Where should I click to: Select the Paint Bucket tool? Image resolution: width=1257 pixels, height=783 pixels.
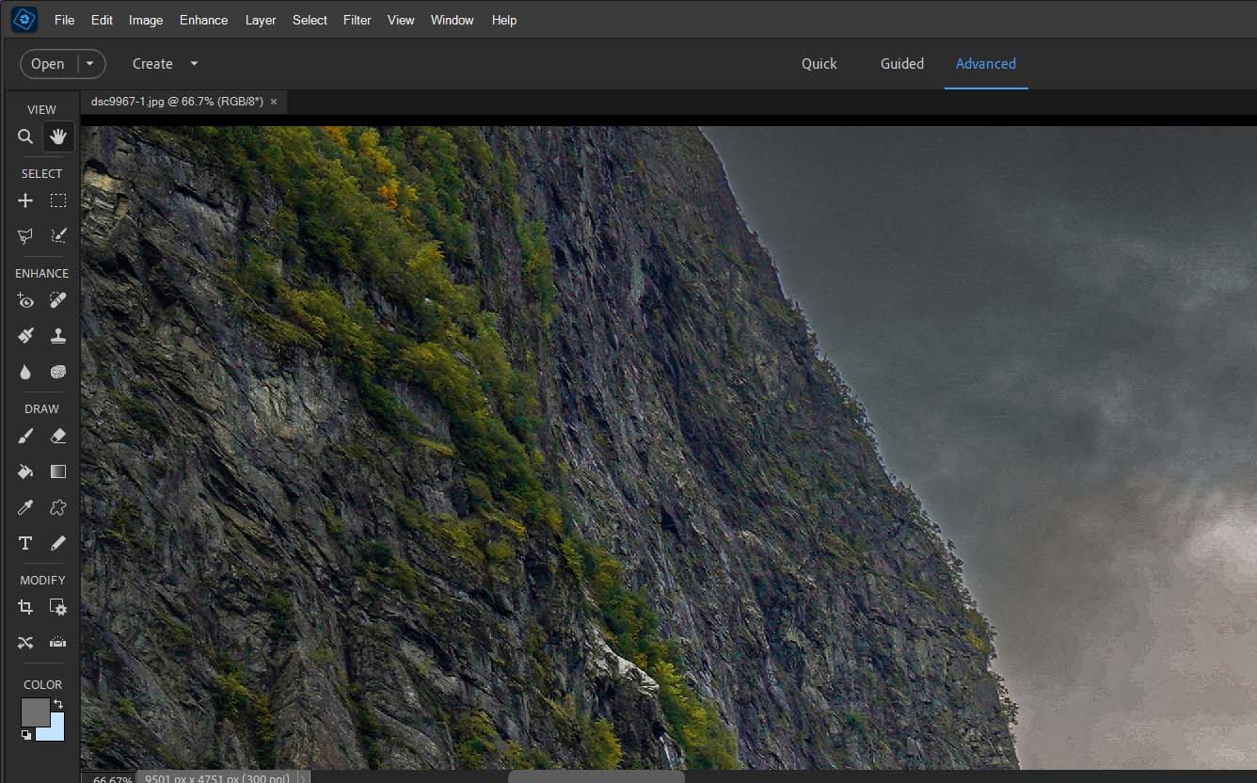pos(25,471)
